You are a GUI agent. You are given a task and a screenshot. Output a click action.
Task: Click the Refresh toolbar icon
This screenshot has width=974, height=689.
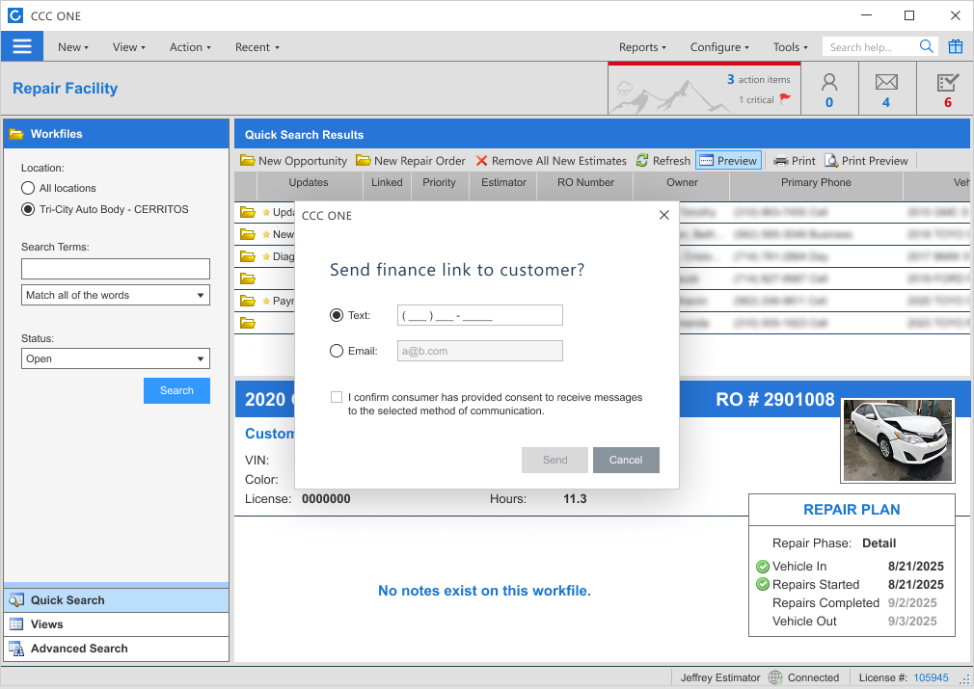pyautogui.click(x=642, y=161)
